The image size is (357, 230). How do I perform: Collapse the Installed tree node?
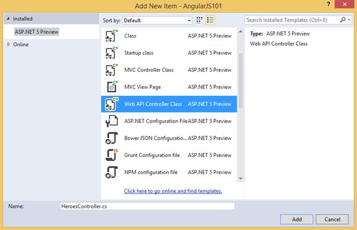[8, 19]
